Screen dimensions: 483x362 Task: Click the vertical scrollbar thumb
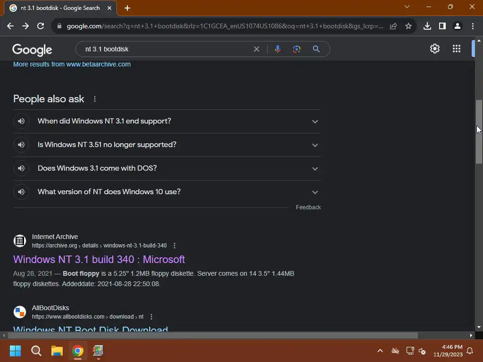[479, 132]
